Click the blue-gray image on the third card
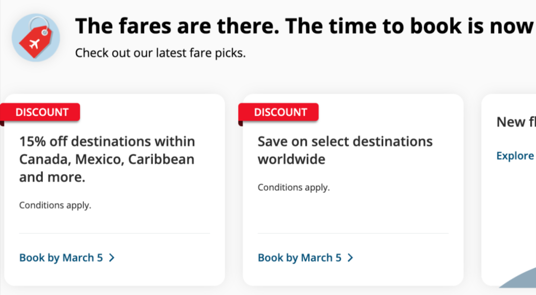This screenshot has width=536, height=295. 518,278
